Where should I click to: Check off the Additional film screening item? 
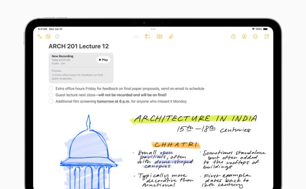[x=51, y=101]
